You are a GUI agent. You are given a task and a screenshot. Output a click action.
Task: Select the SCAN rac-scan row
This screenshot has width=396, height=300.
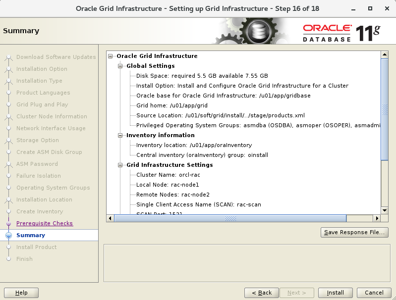pos(199,204)
